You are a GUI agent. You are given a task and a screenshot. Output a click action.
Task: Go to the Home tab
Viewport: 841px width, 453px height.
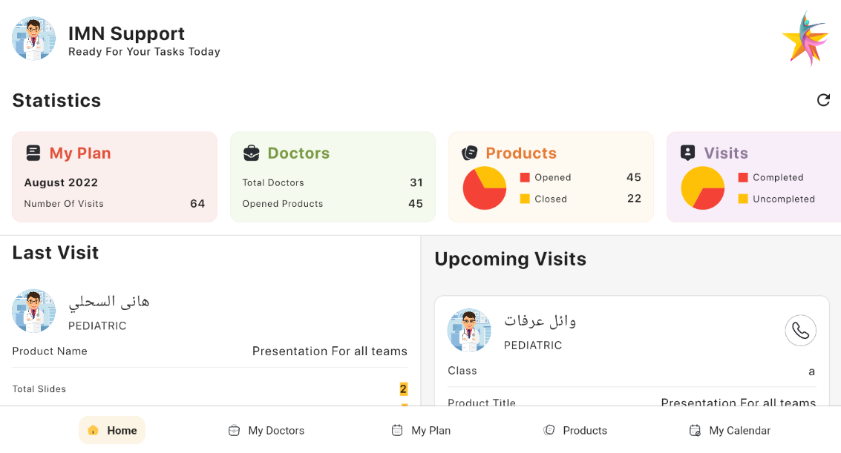coord(112,430)
